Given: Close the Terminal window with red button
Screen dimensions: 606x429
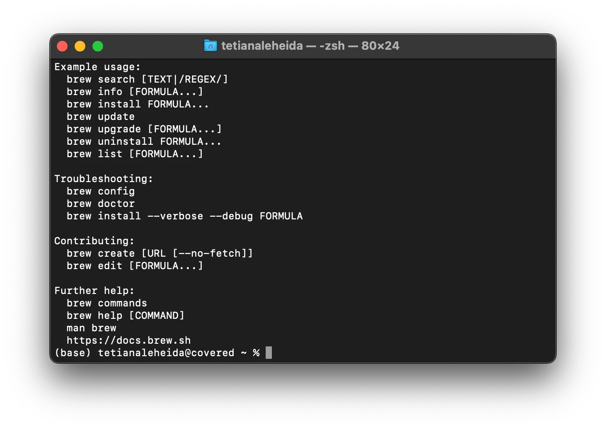Looking at the screenshot, I should [x=62, y=46].
